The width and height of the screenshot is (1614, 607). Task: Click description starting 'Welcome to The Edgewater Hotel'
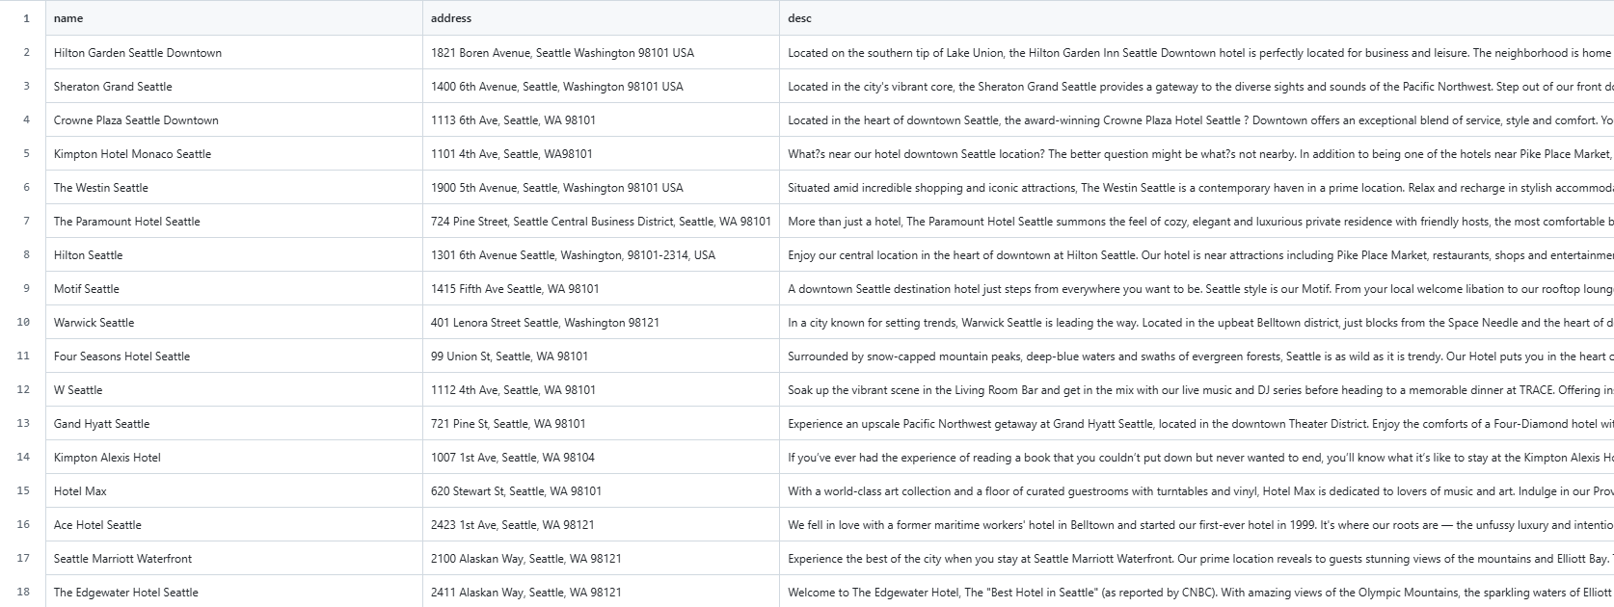pos(1197,593)
